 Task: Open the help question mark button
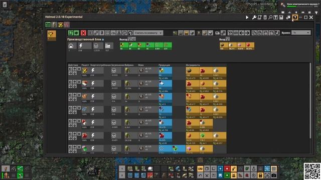coord(295,17)
